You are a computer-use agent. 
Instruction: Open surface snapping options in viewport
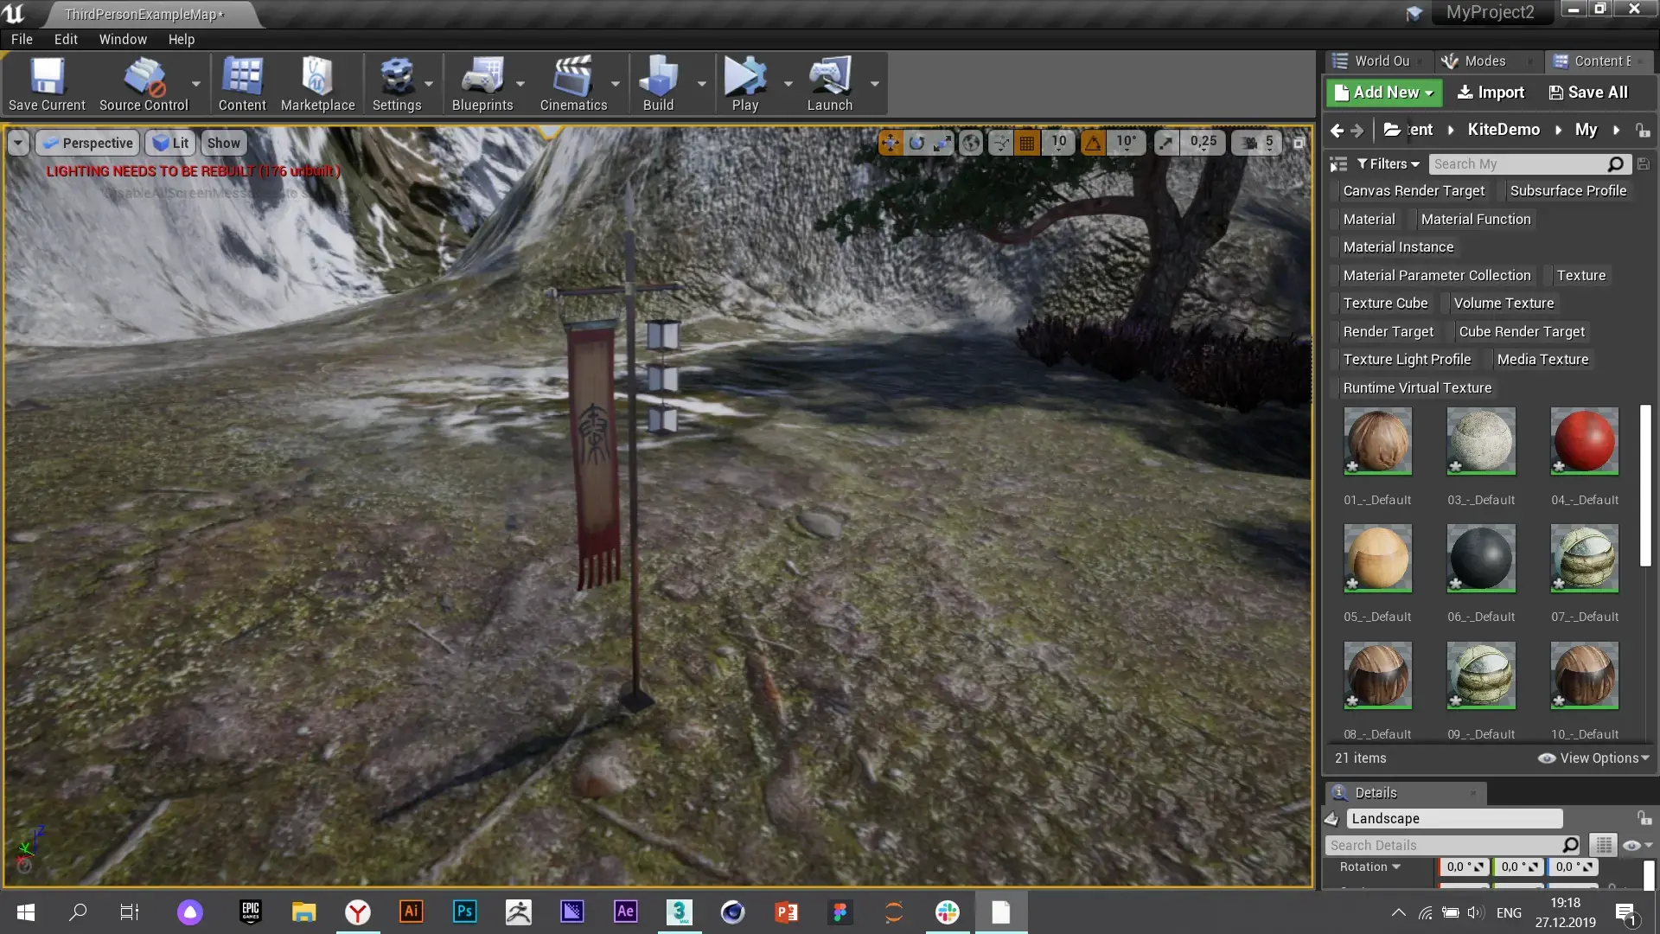coord(1000,143)
